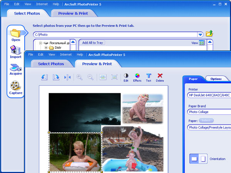This screenshot has height=173, width=231.
Task: Open the Paper Brand Photo Collage dropdown
Action: pos(209,112)
